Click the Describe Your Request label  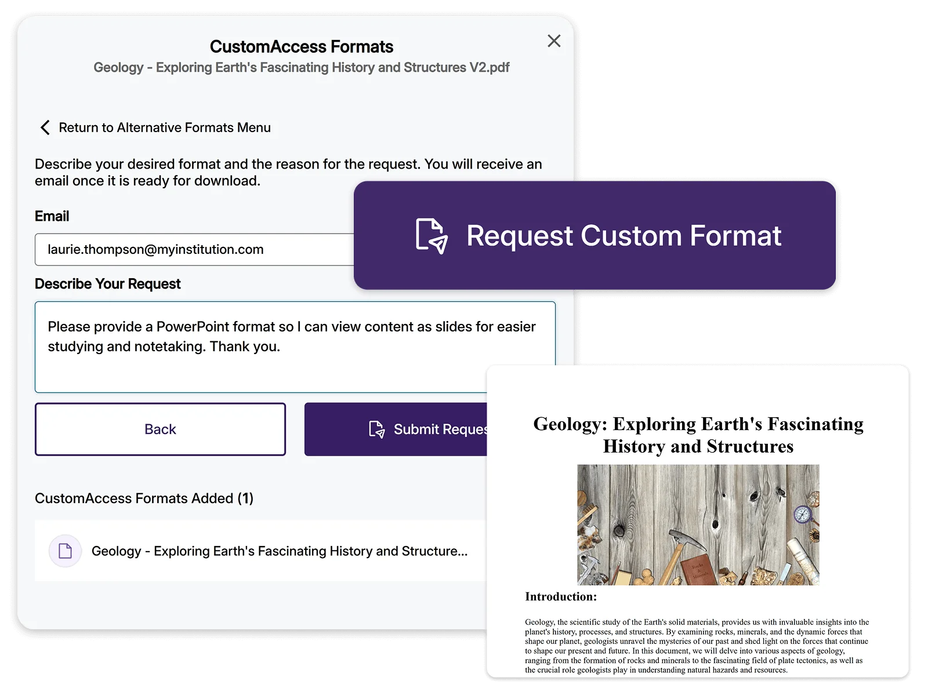click(x=107, y=284)
